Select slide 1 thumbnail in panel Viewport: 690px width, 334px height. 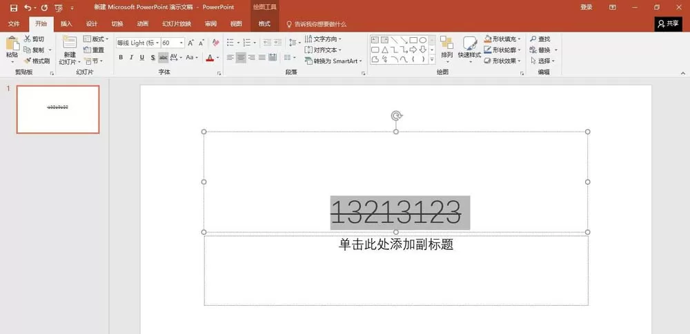[x=58, y=109]
